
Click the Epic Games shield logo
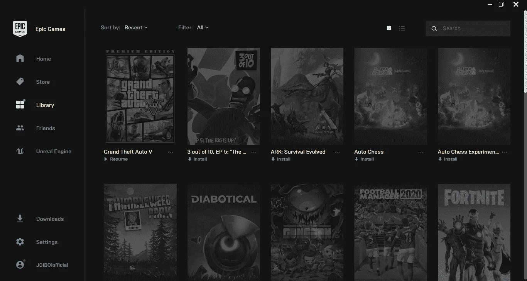[x=20, y=29]
